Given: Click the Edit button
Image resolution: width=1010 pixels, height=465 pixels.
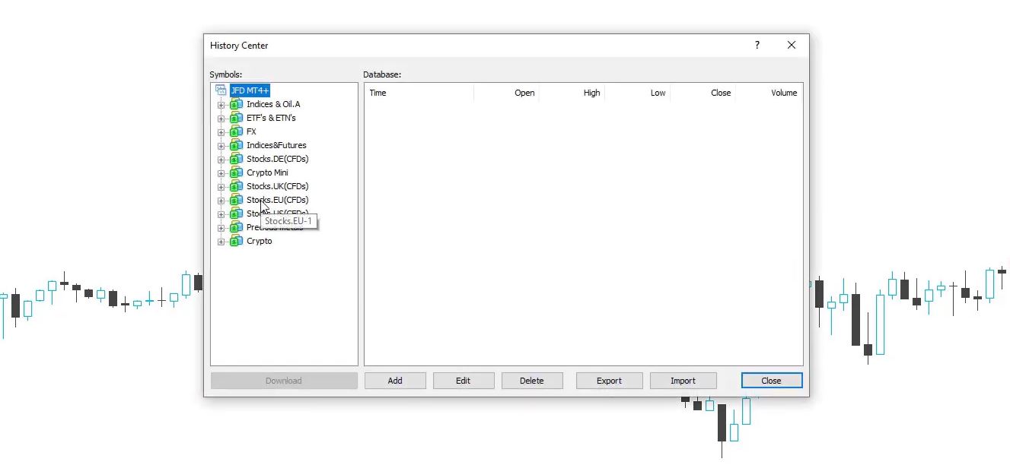Looking at the screenshot, I should (x=464, y=380).
